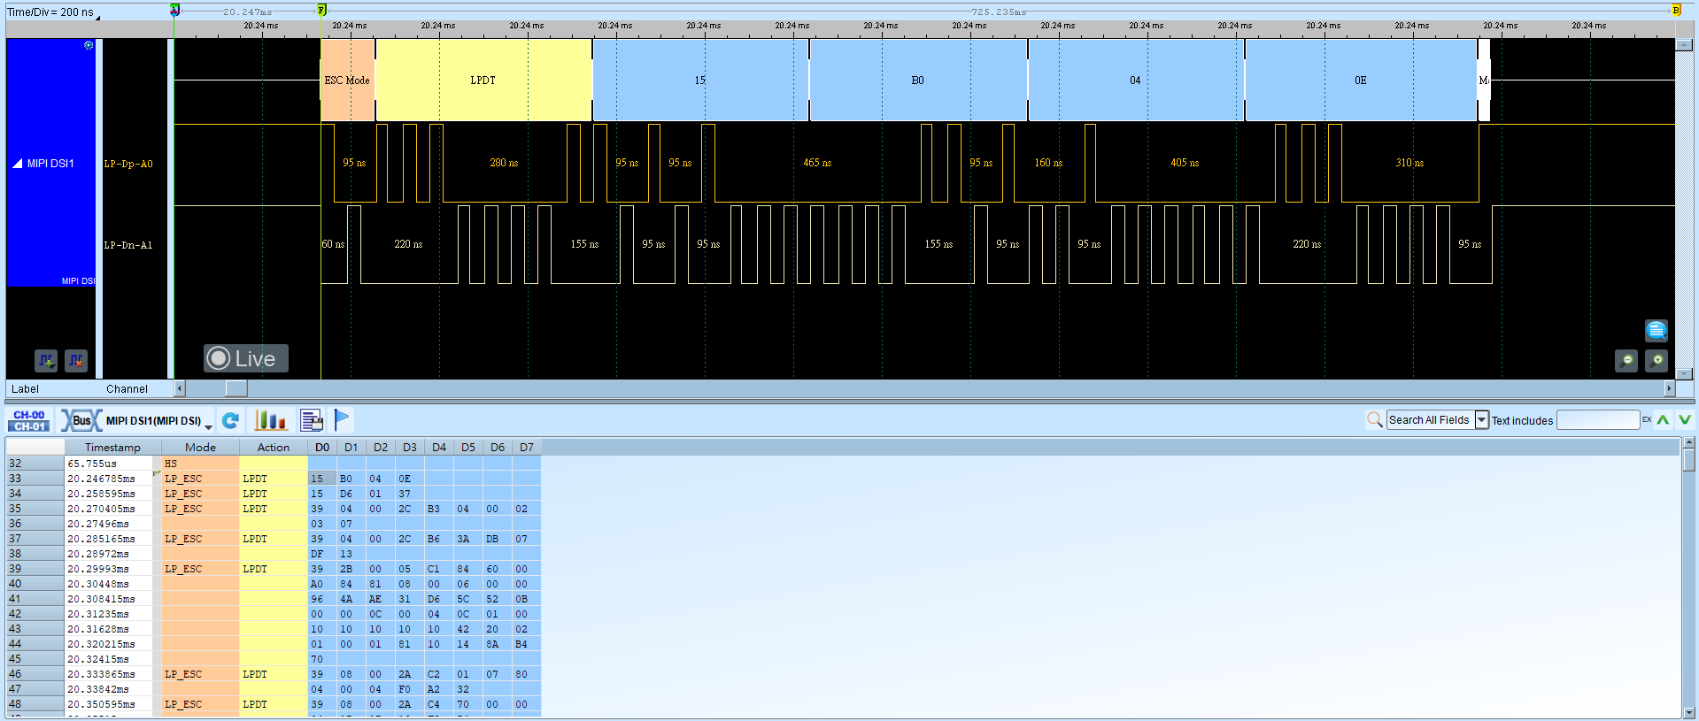The width and height of the screenshot is (1699, 721).
Task: Toggle the Live capture button
Action: click(246, 358)
